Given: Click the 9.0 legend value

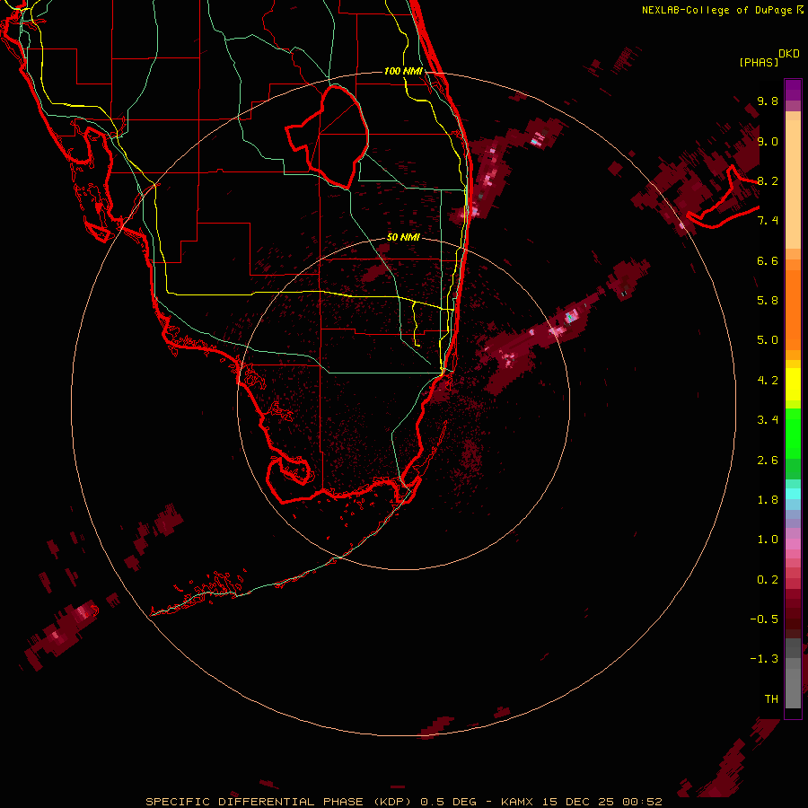Looking at the screenshot, I should 768,141.
